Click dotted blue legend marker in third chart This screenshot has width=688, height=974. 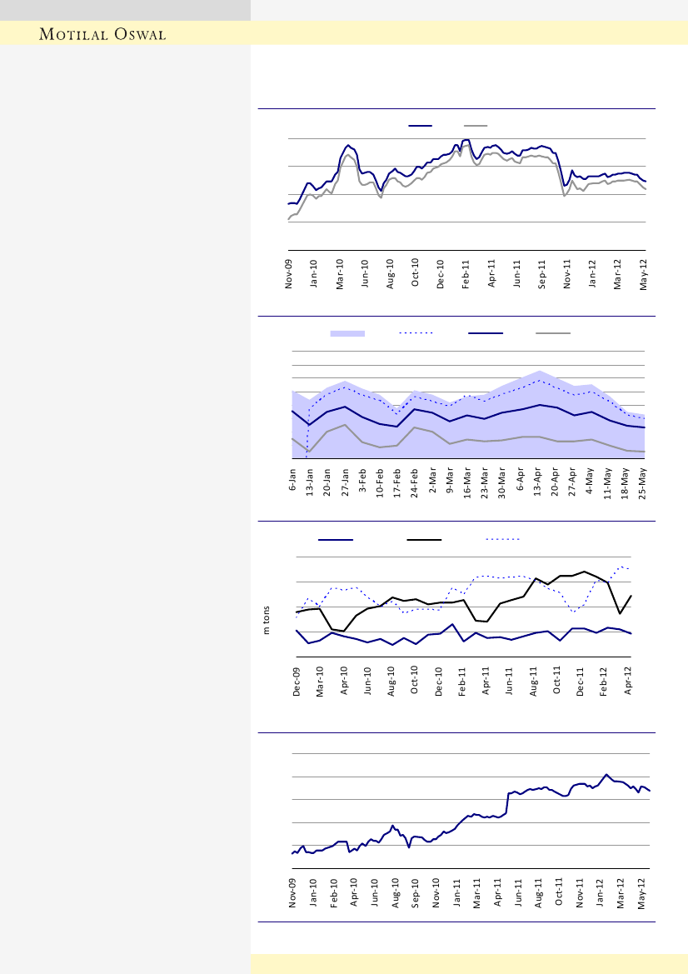click(503, 540)
